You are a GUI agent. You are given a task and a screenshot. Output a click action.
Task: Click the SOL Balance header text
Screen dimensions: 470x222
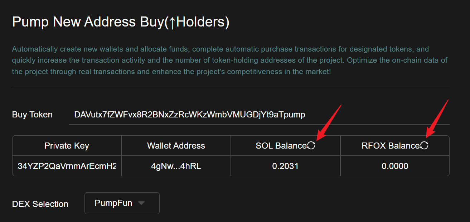click(x=281, y=146)
